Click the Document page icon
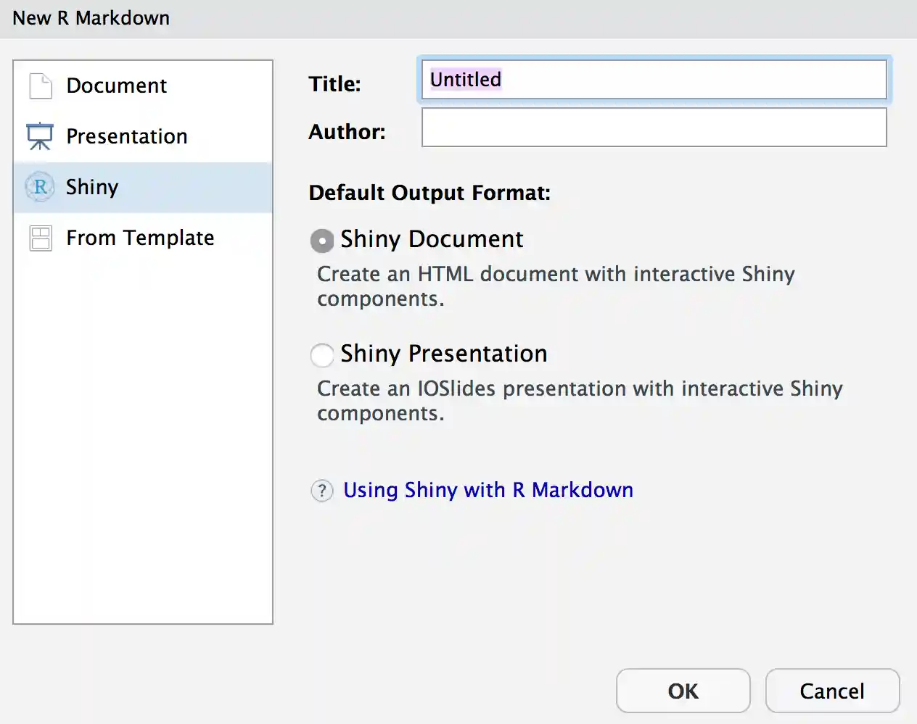The width and height of the screenshot is (917, 724). [41, 86]
